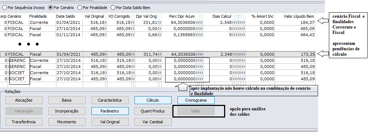
Task: Open the Baixa relation
Action: click(66, 100)
